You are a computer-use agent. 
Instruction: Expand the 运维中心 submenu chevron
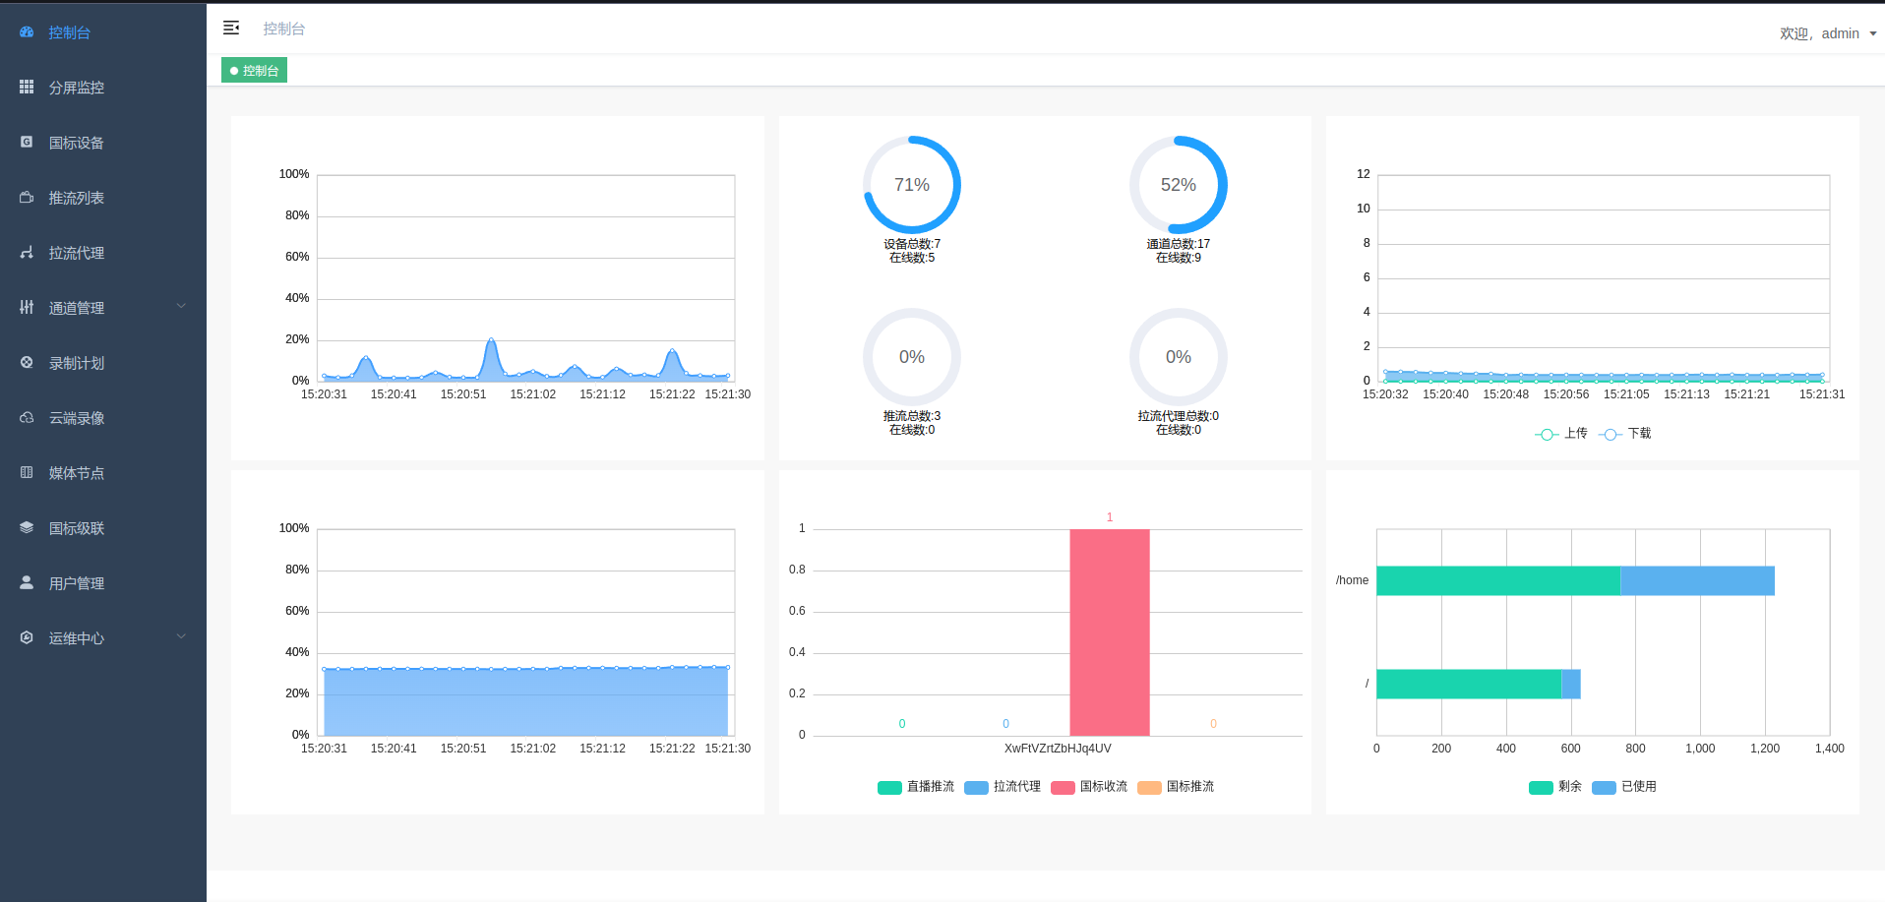click(x=181, y=637)
